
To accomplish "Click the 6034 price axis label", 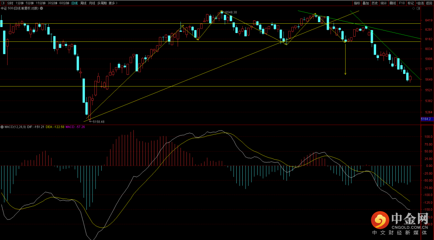I will 429,49.
